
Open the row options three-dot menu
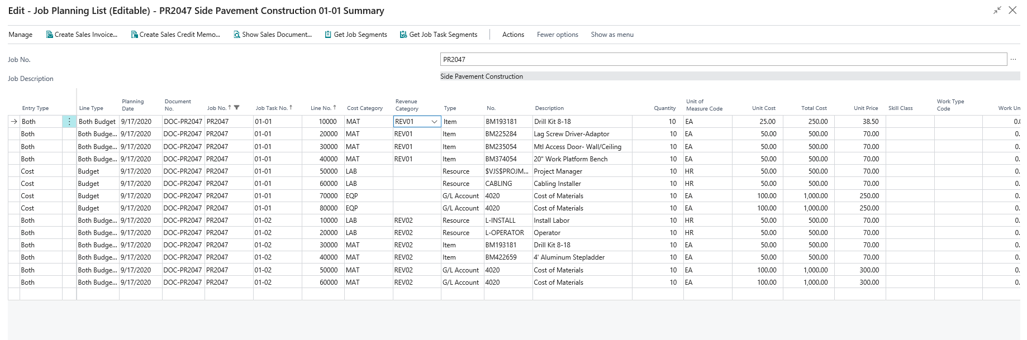(69, 122)
